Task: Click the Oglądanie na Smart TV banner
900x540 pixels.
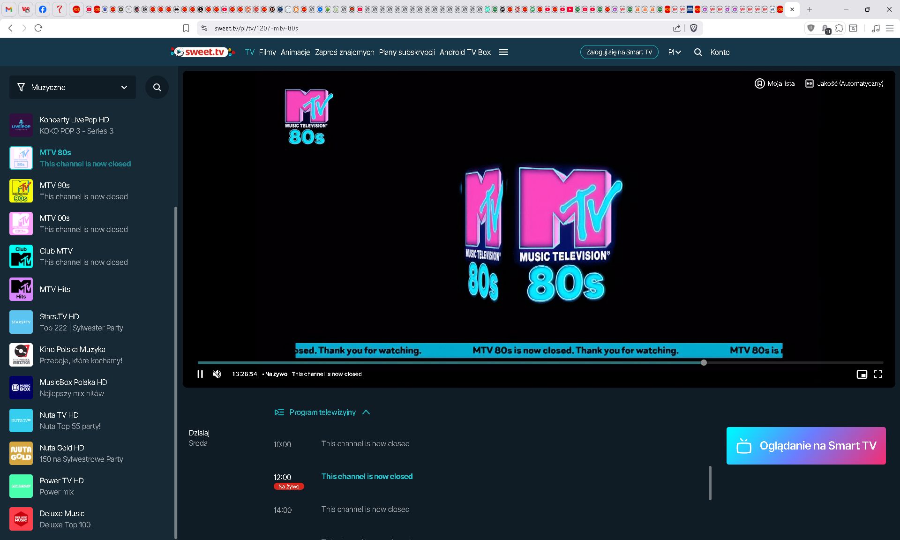Action: coord(806,446)
